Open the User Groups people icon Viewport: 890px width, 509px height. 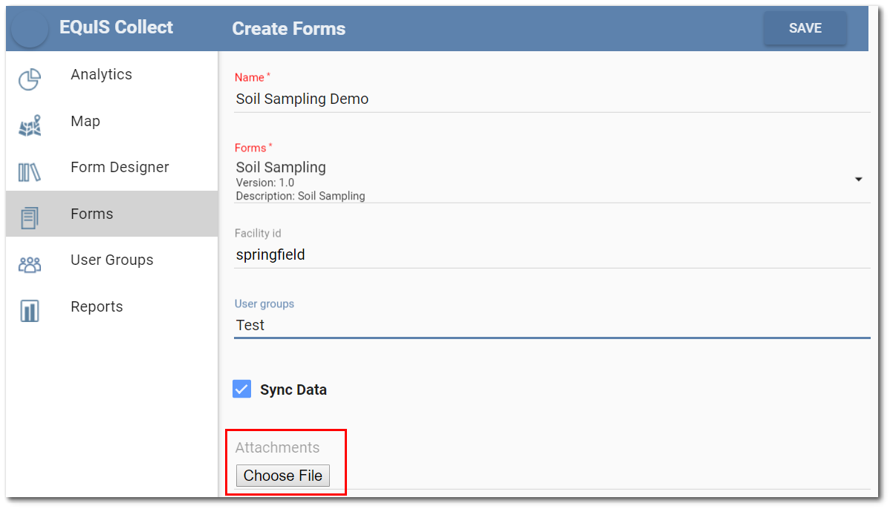tap(30, 265)
